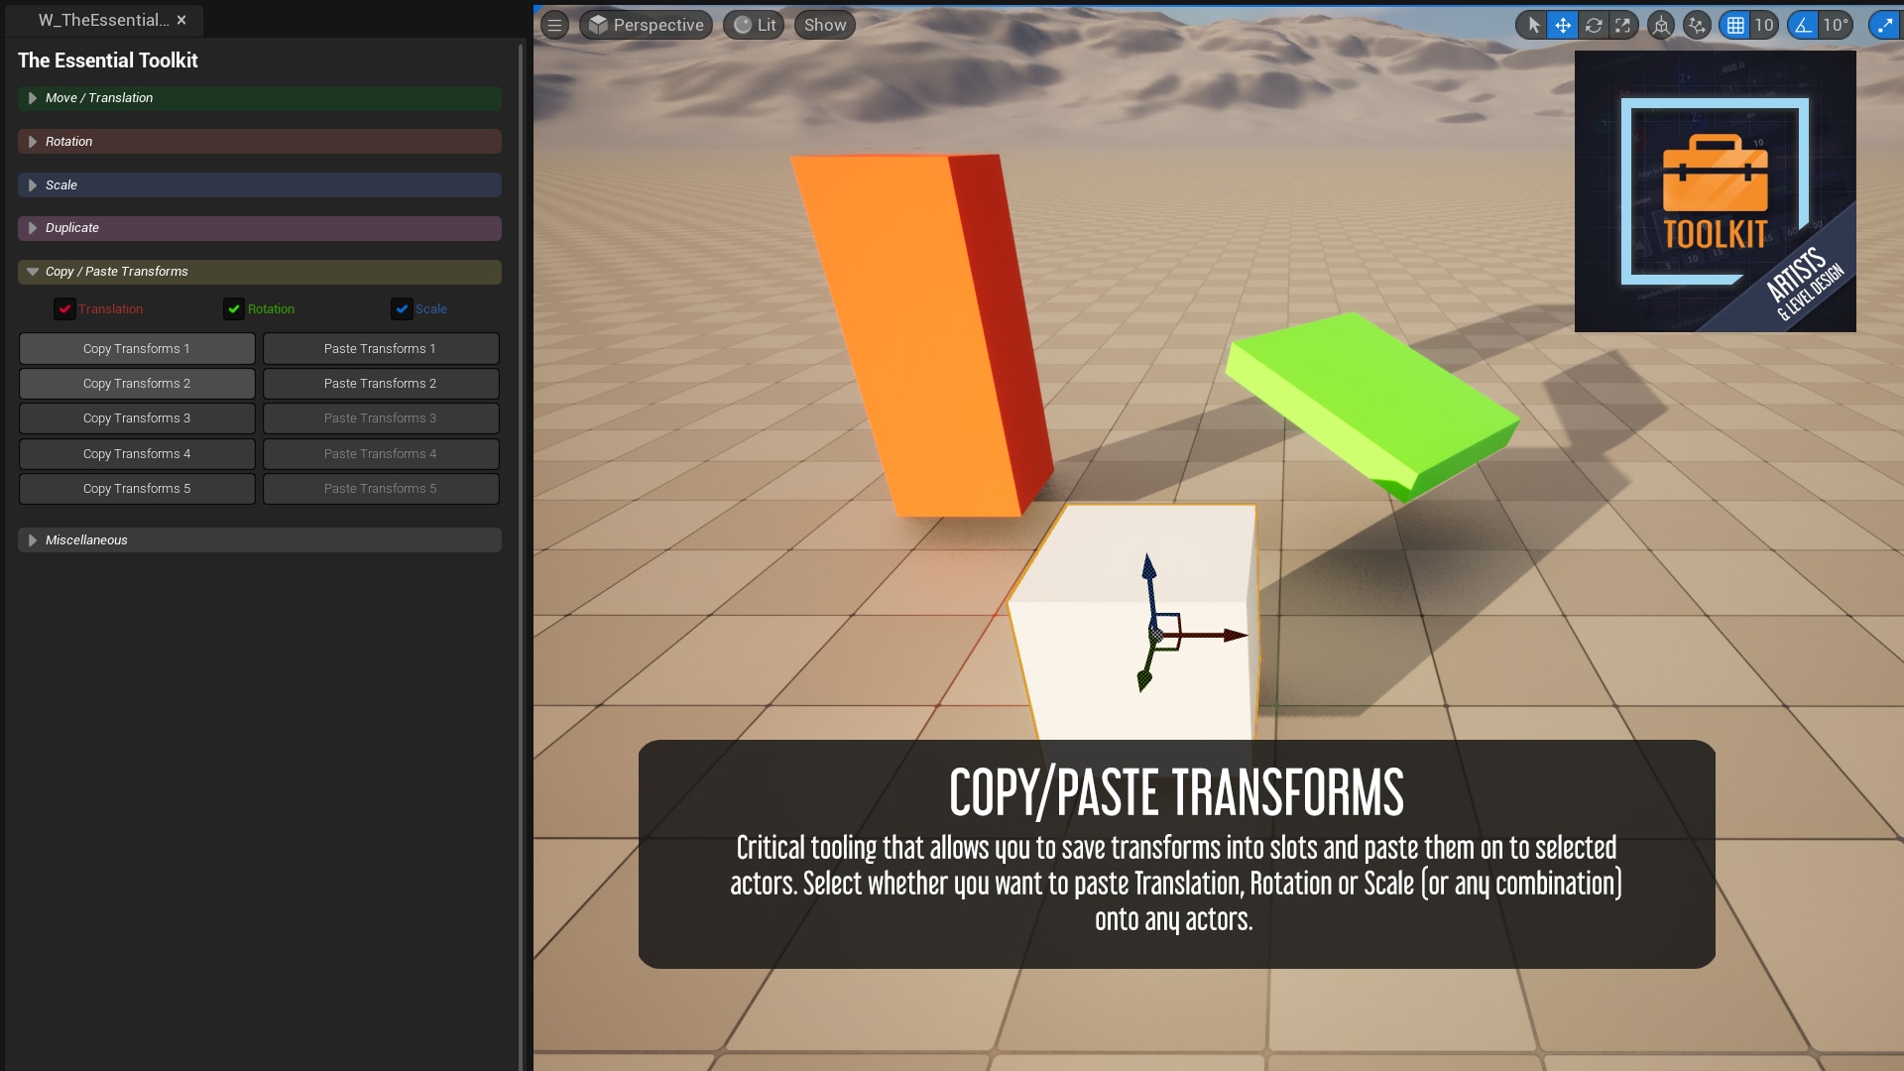Toggle the coordinate system (world/local) icon
Screen dimensions: 1904x1071
click(1661, 25)
